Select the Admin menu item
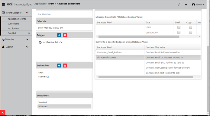 [x=10, y=47]
